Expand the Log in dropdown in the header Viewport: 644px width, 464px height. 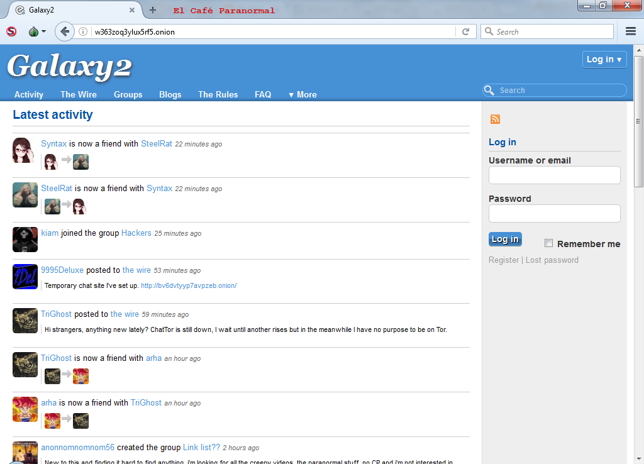[x=604, y=59]
